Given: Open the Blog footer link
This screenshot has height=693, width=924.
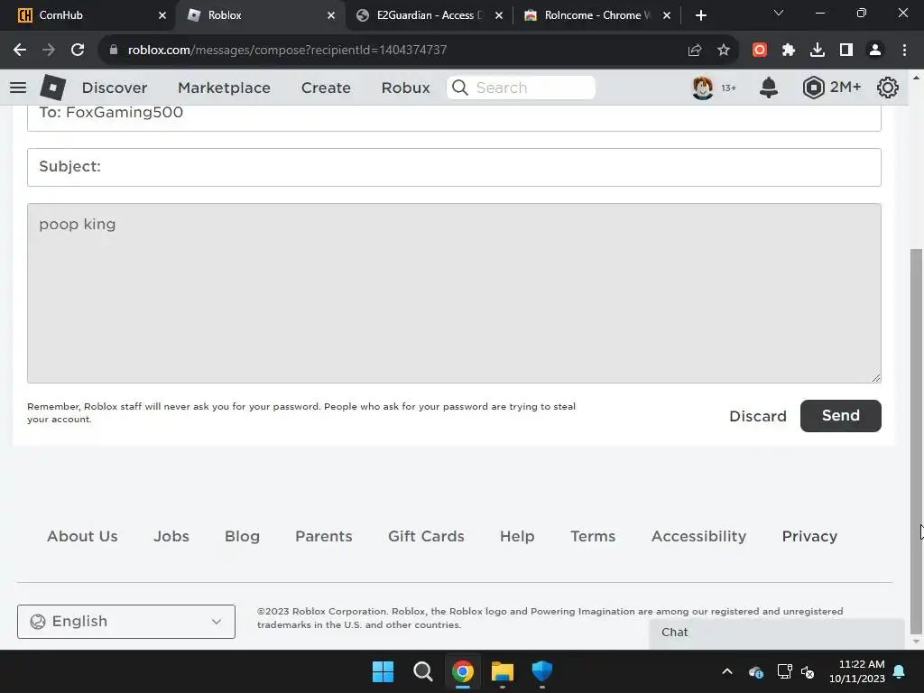Looking at the screenshot, I should pyautogui.click(x=242, y=536).
